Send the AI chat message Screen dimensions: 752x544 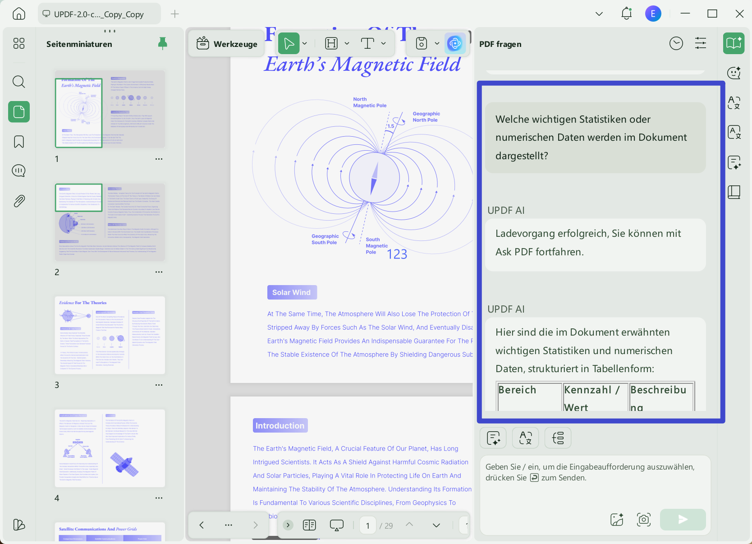click(683, 520)
